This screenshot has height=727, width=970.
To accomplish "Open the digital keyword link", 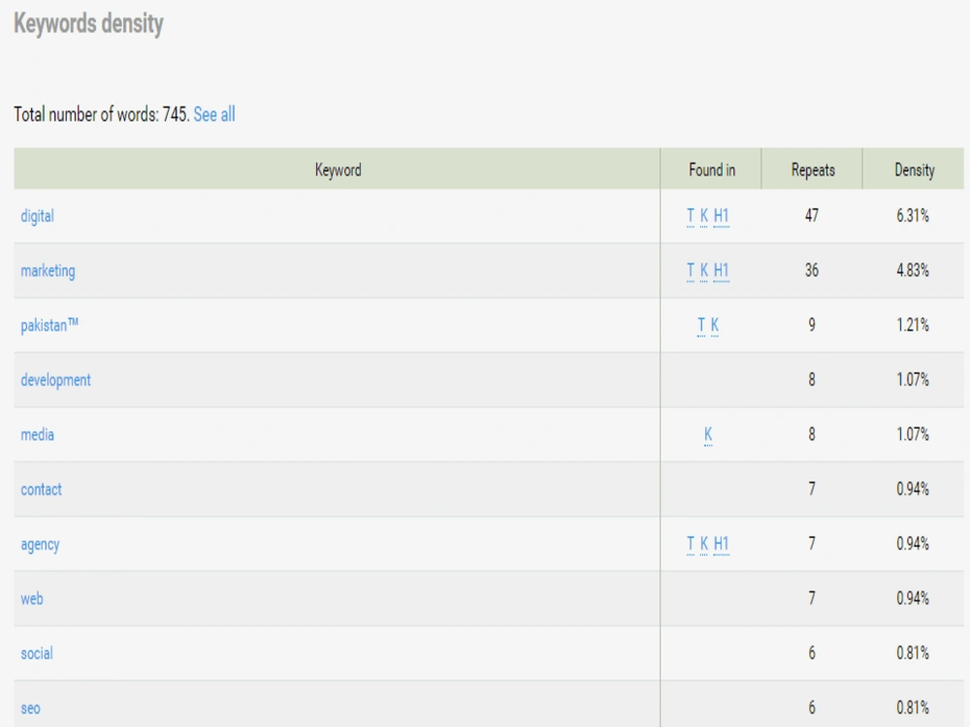I will tap(37, 216).
